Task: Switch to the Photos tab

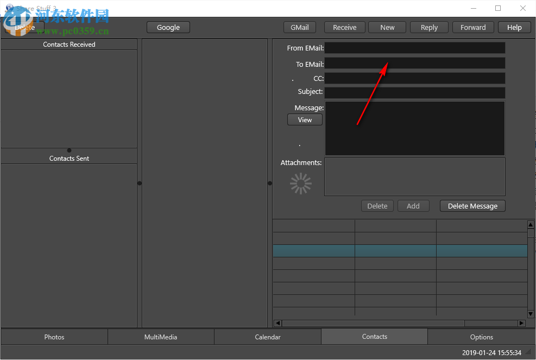Action: [54, 337]
